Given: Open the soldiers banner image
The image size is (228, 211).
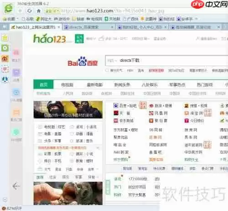Looking at the screenshot, I should click(x=68, y=109).
